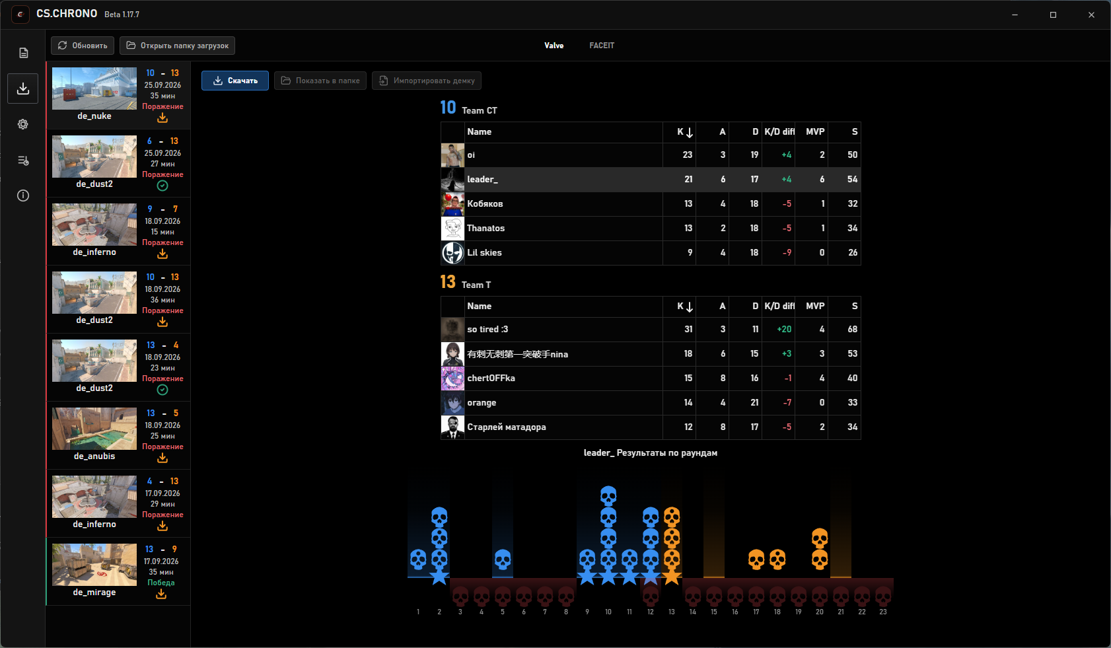Click avatar of player chertOFFka
The image size is (1111, 648).
pos(452,378)
